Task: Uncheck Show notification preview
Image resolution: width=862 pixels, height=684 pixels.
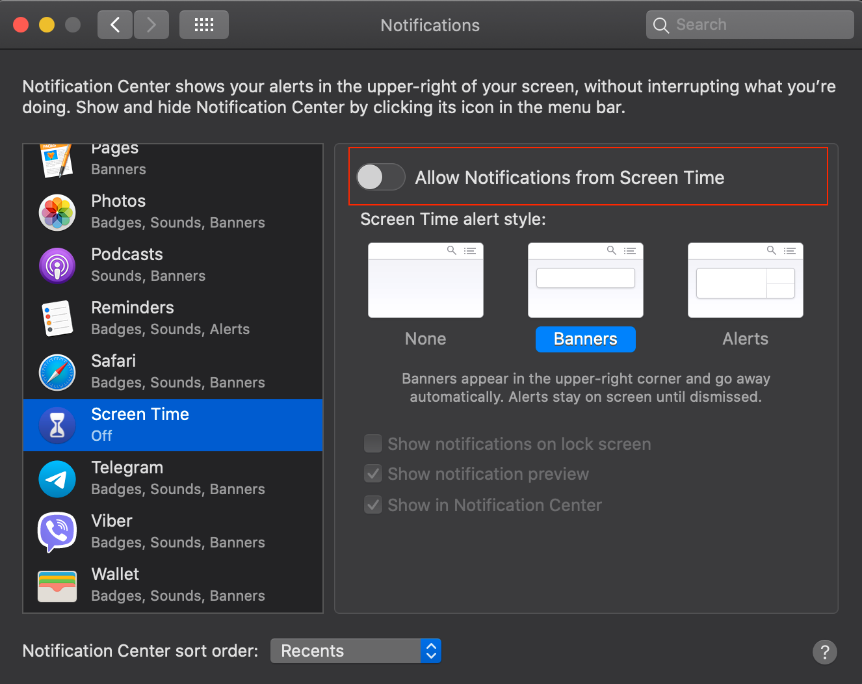Action: coord(373,474)
